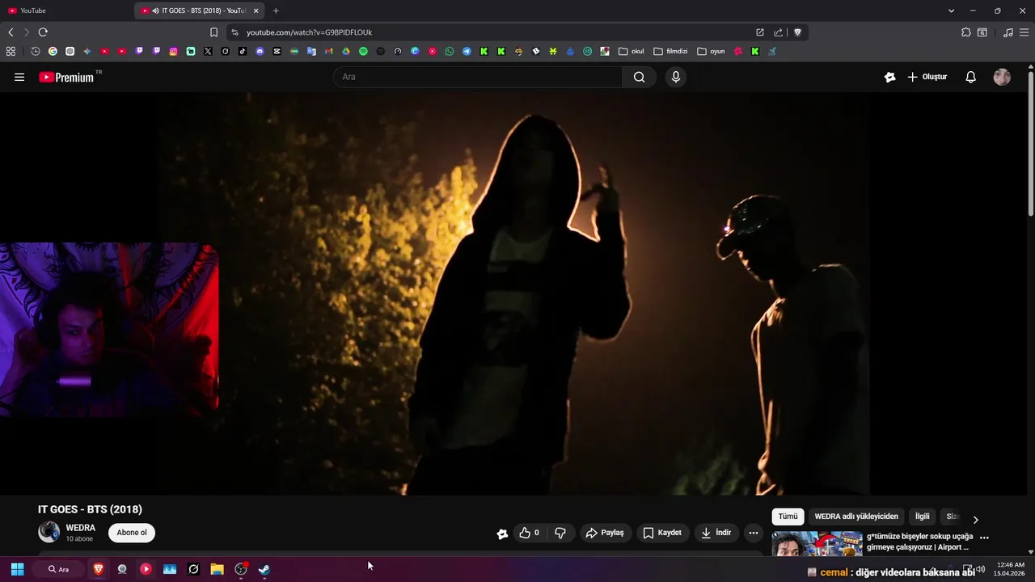The width and height of the screenshot is (1035, 582).
Task: Bookmark this page via the bookmark icon
Action: (213, 32)
